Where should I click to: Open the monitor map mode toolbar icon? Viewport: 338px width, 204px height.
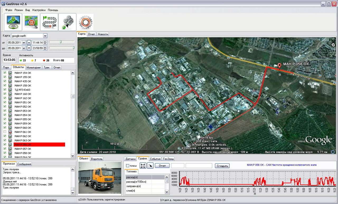point(13,22)
